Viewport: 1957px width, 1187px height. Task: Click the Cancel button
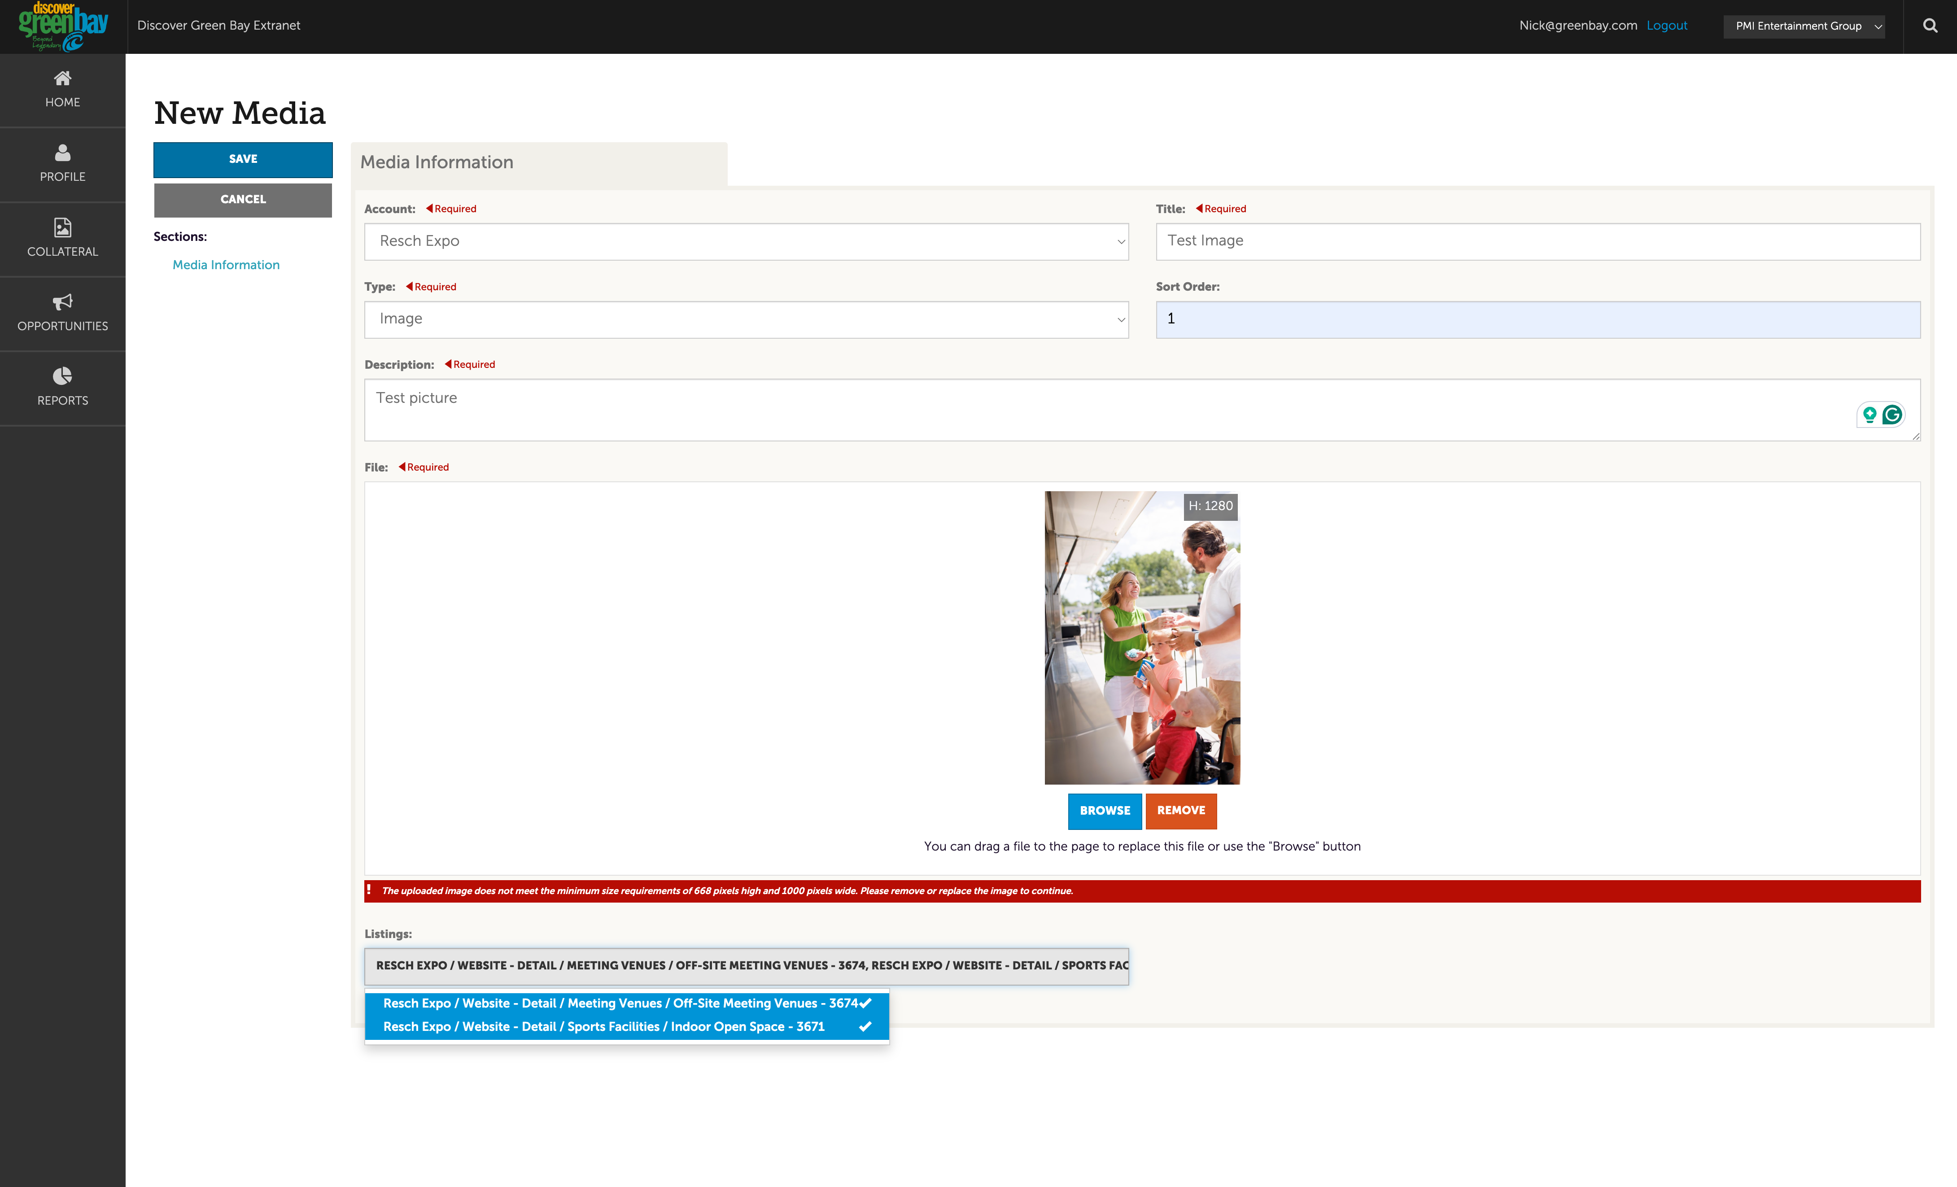click(x=243, y=200)
